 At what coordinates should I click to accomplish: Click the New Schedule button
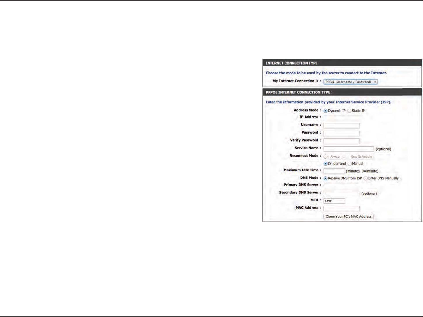click(x=361, y=157)
